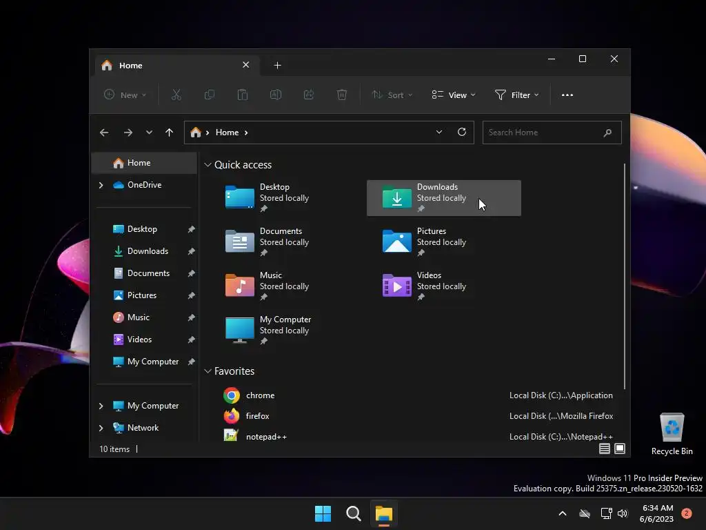Click File Explorer in the taskbar
This screenshot has height=530, width=706.
click(384, 513)
